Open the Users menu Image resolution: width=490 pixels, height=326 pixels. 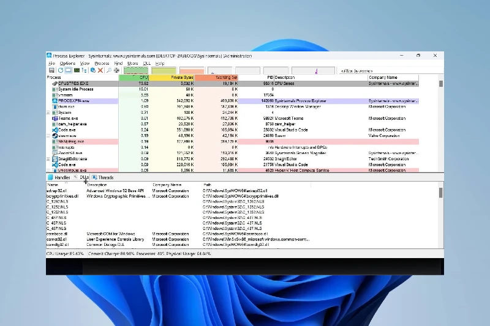pyautogui.click(x=132, y=64)
